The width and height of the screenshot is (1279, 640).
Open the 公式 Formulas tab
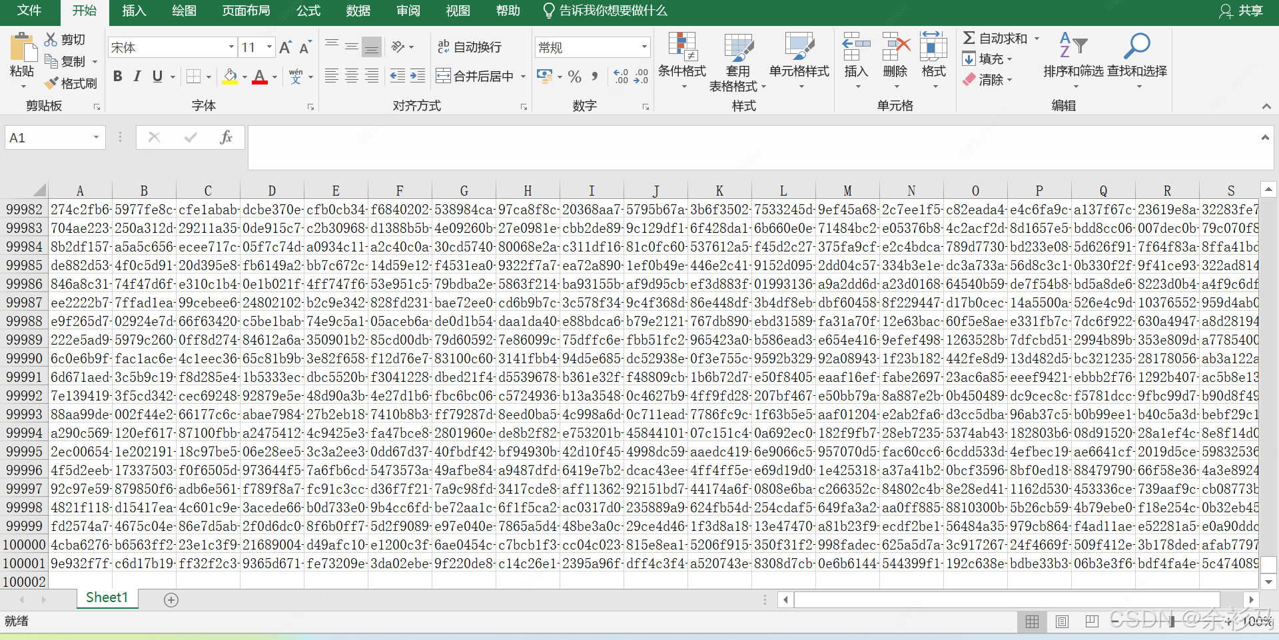[x=308, y=11]
